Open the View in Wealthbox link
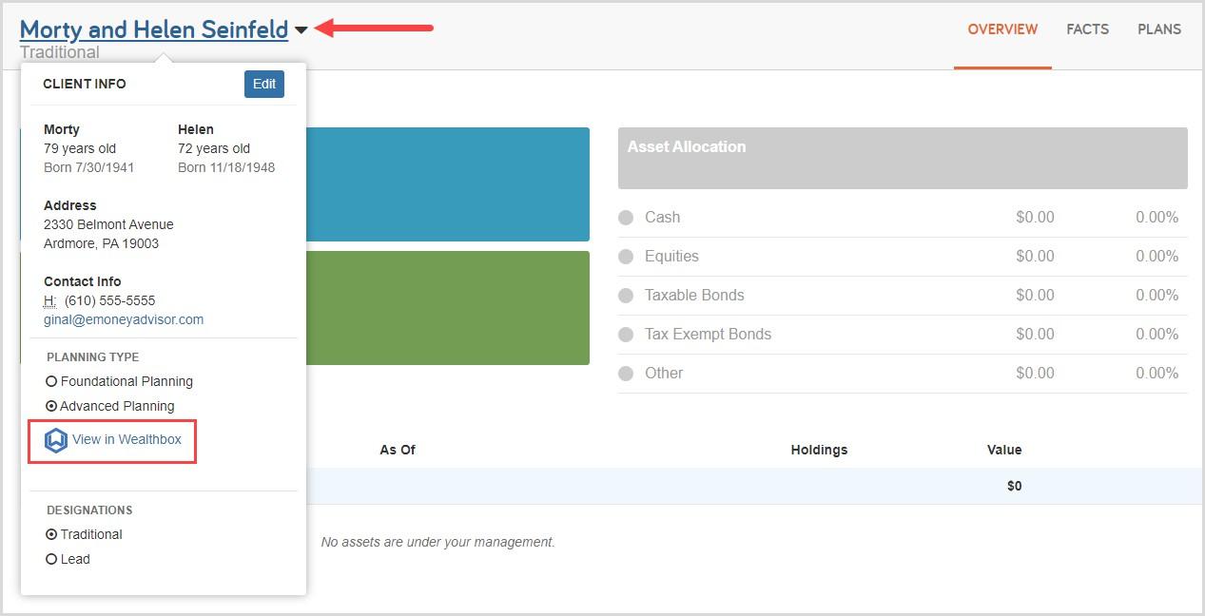Image resolution: width=1205 pixels, height=616 pixels. click(x=126, y=440)
